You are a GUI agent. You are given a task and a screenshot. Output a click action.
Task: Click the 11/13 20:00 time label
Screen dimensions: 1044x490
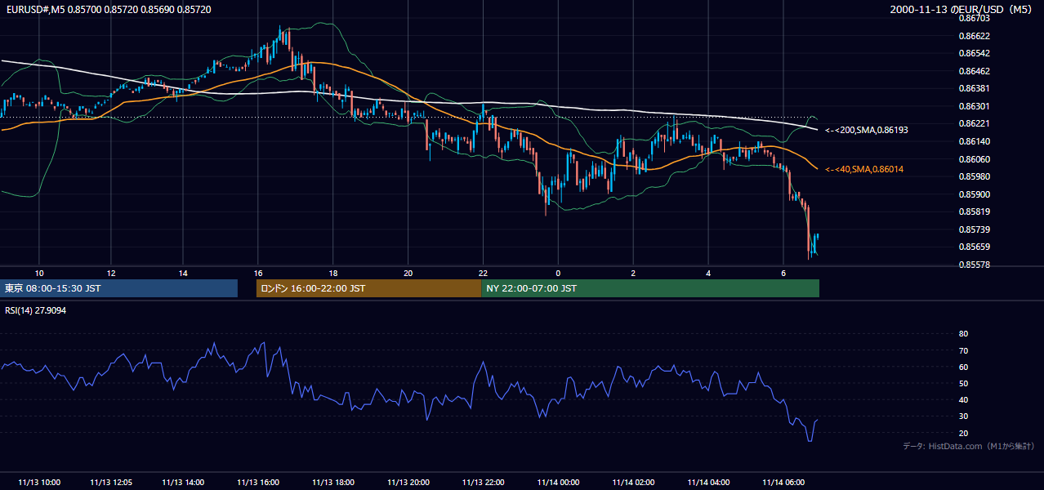[408, 482]
